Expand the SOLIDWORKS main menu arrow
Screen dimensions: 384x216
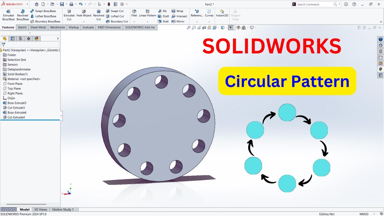click(x=28, y=4)
